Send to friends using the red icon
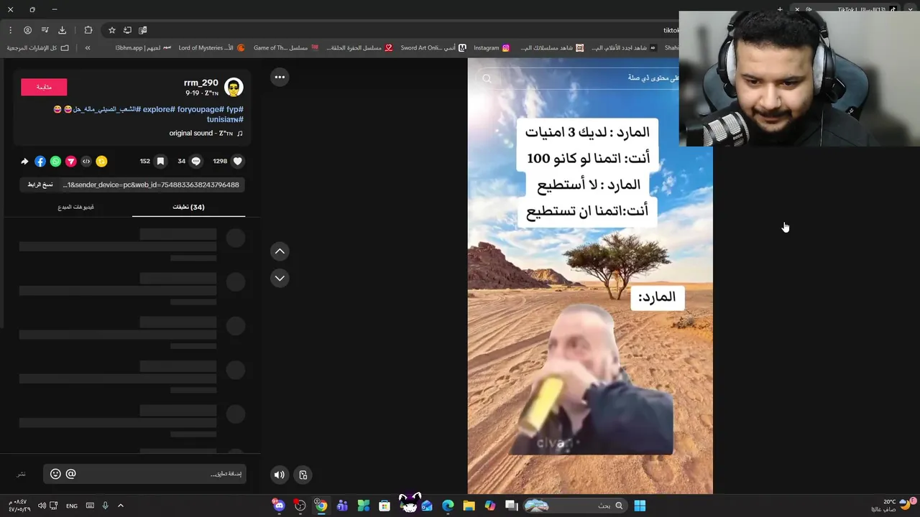Image resolution: width=920 pixels, height=517 pixels. 70,162
